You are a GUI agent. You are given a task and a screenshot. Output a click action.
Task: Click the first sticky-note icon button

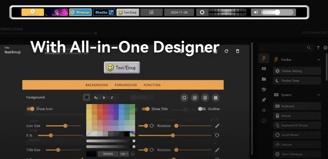click(x=184, y=97)
